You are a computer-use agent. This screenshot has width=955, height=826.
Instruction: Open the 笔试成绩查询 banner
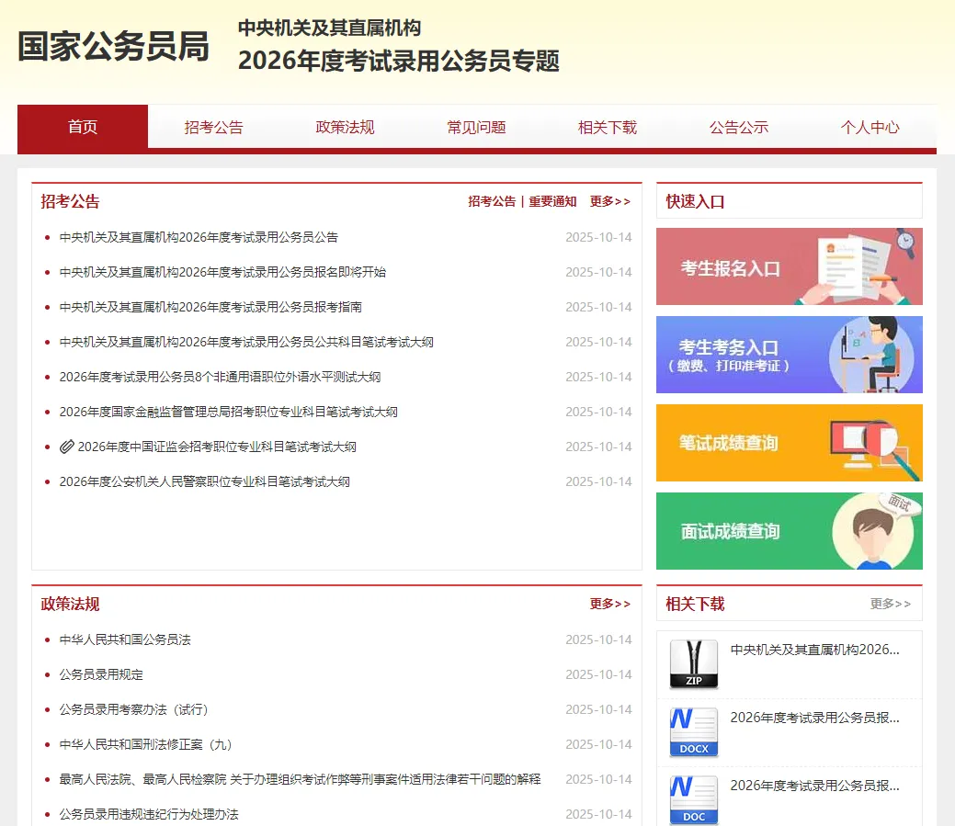(x=790, y=443)
